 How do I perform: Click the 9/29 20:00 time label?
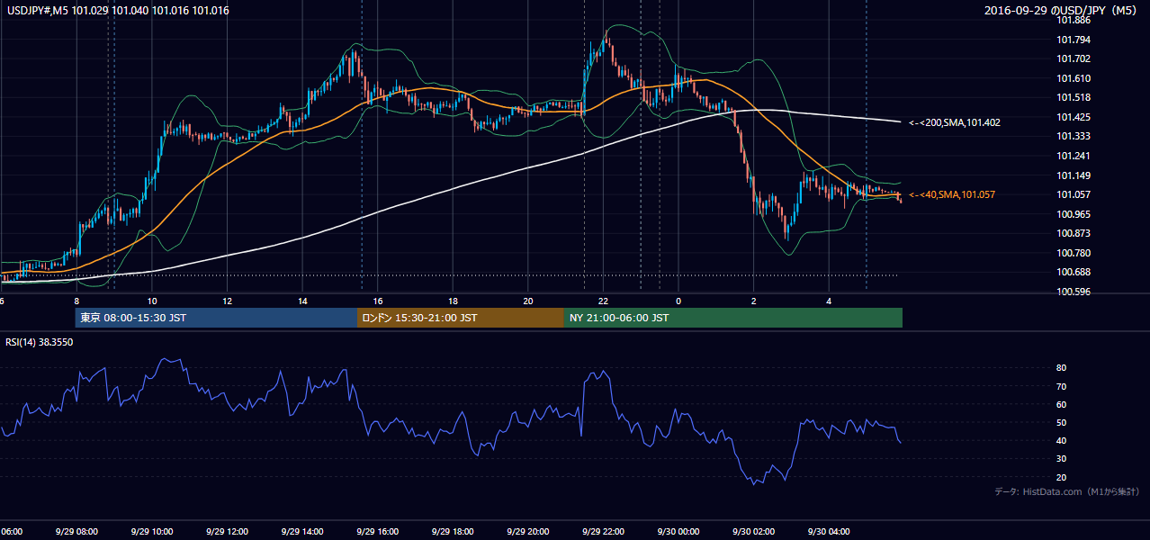coord(527,532)
